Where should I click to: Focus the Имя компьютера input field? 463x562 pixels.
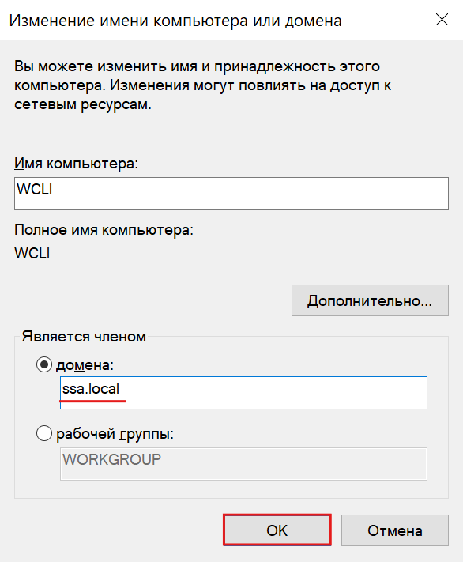pos(231,194)
